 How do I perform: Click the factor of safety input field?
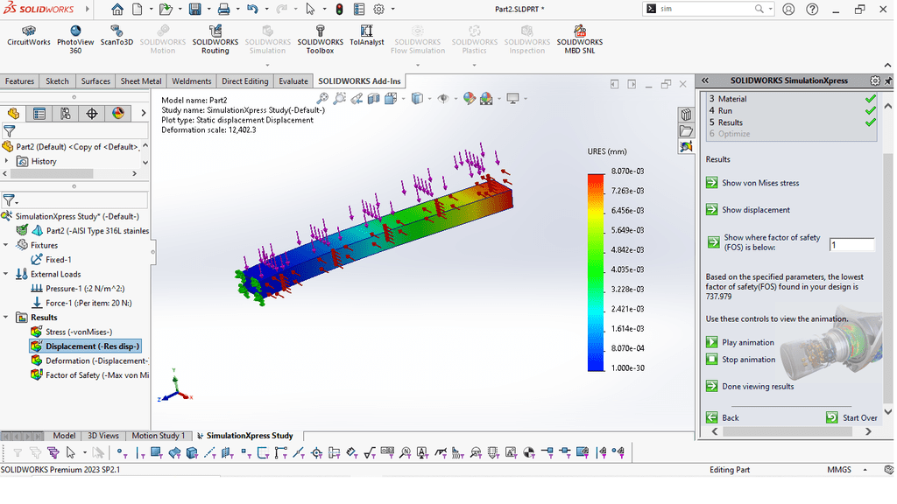coord(851,245)
